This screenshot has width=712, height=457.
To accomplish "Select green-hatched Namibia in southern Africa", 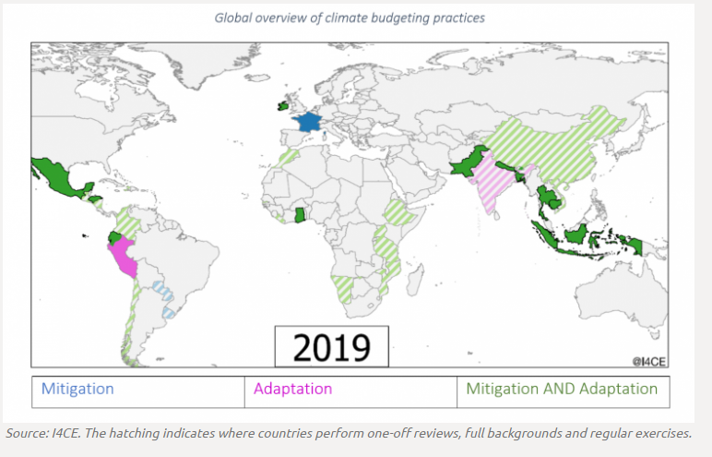I will point(341,284).
